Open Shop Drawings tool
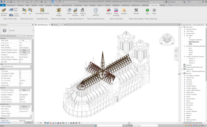Screen dimensions: 207x127 (96, 12)
